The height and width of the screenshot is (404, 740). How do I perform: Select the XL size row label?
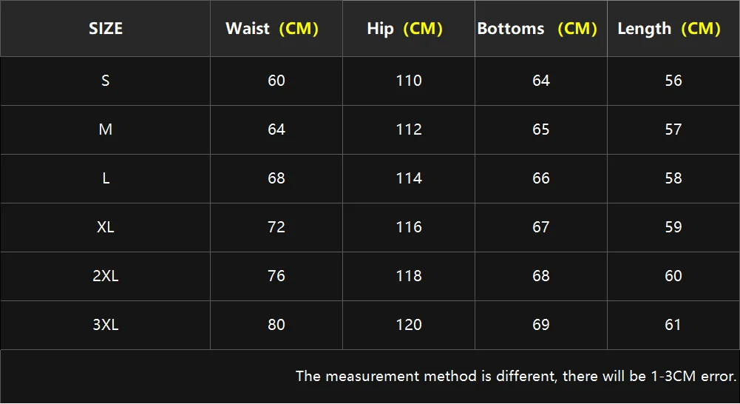point(106,227)
